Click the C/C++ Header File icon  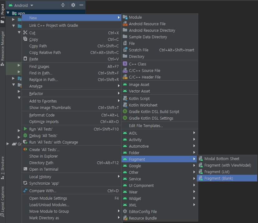(125, 77)
